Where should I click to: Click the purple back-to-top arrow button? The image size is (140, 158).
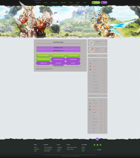point(97,139)
